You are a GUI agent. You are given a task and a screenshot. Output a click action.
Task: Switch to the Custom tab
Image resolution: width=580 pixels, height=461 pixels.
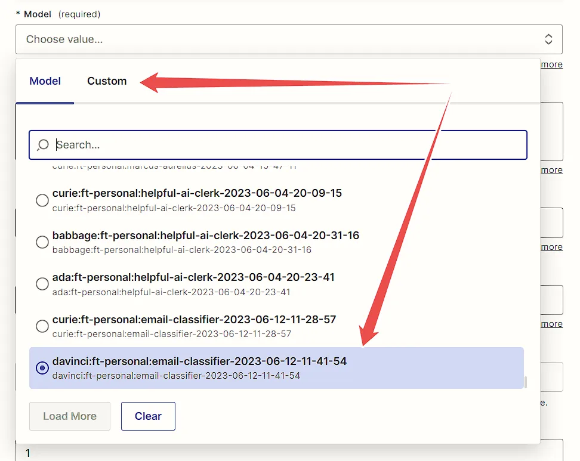click(107, 81)
